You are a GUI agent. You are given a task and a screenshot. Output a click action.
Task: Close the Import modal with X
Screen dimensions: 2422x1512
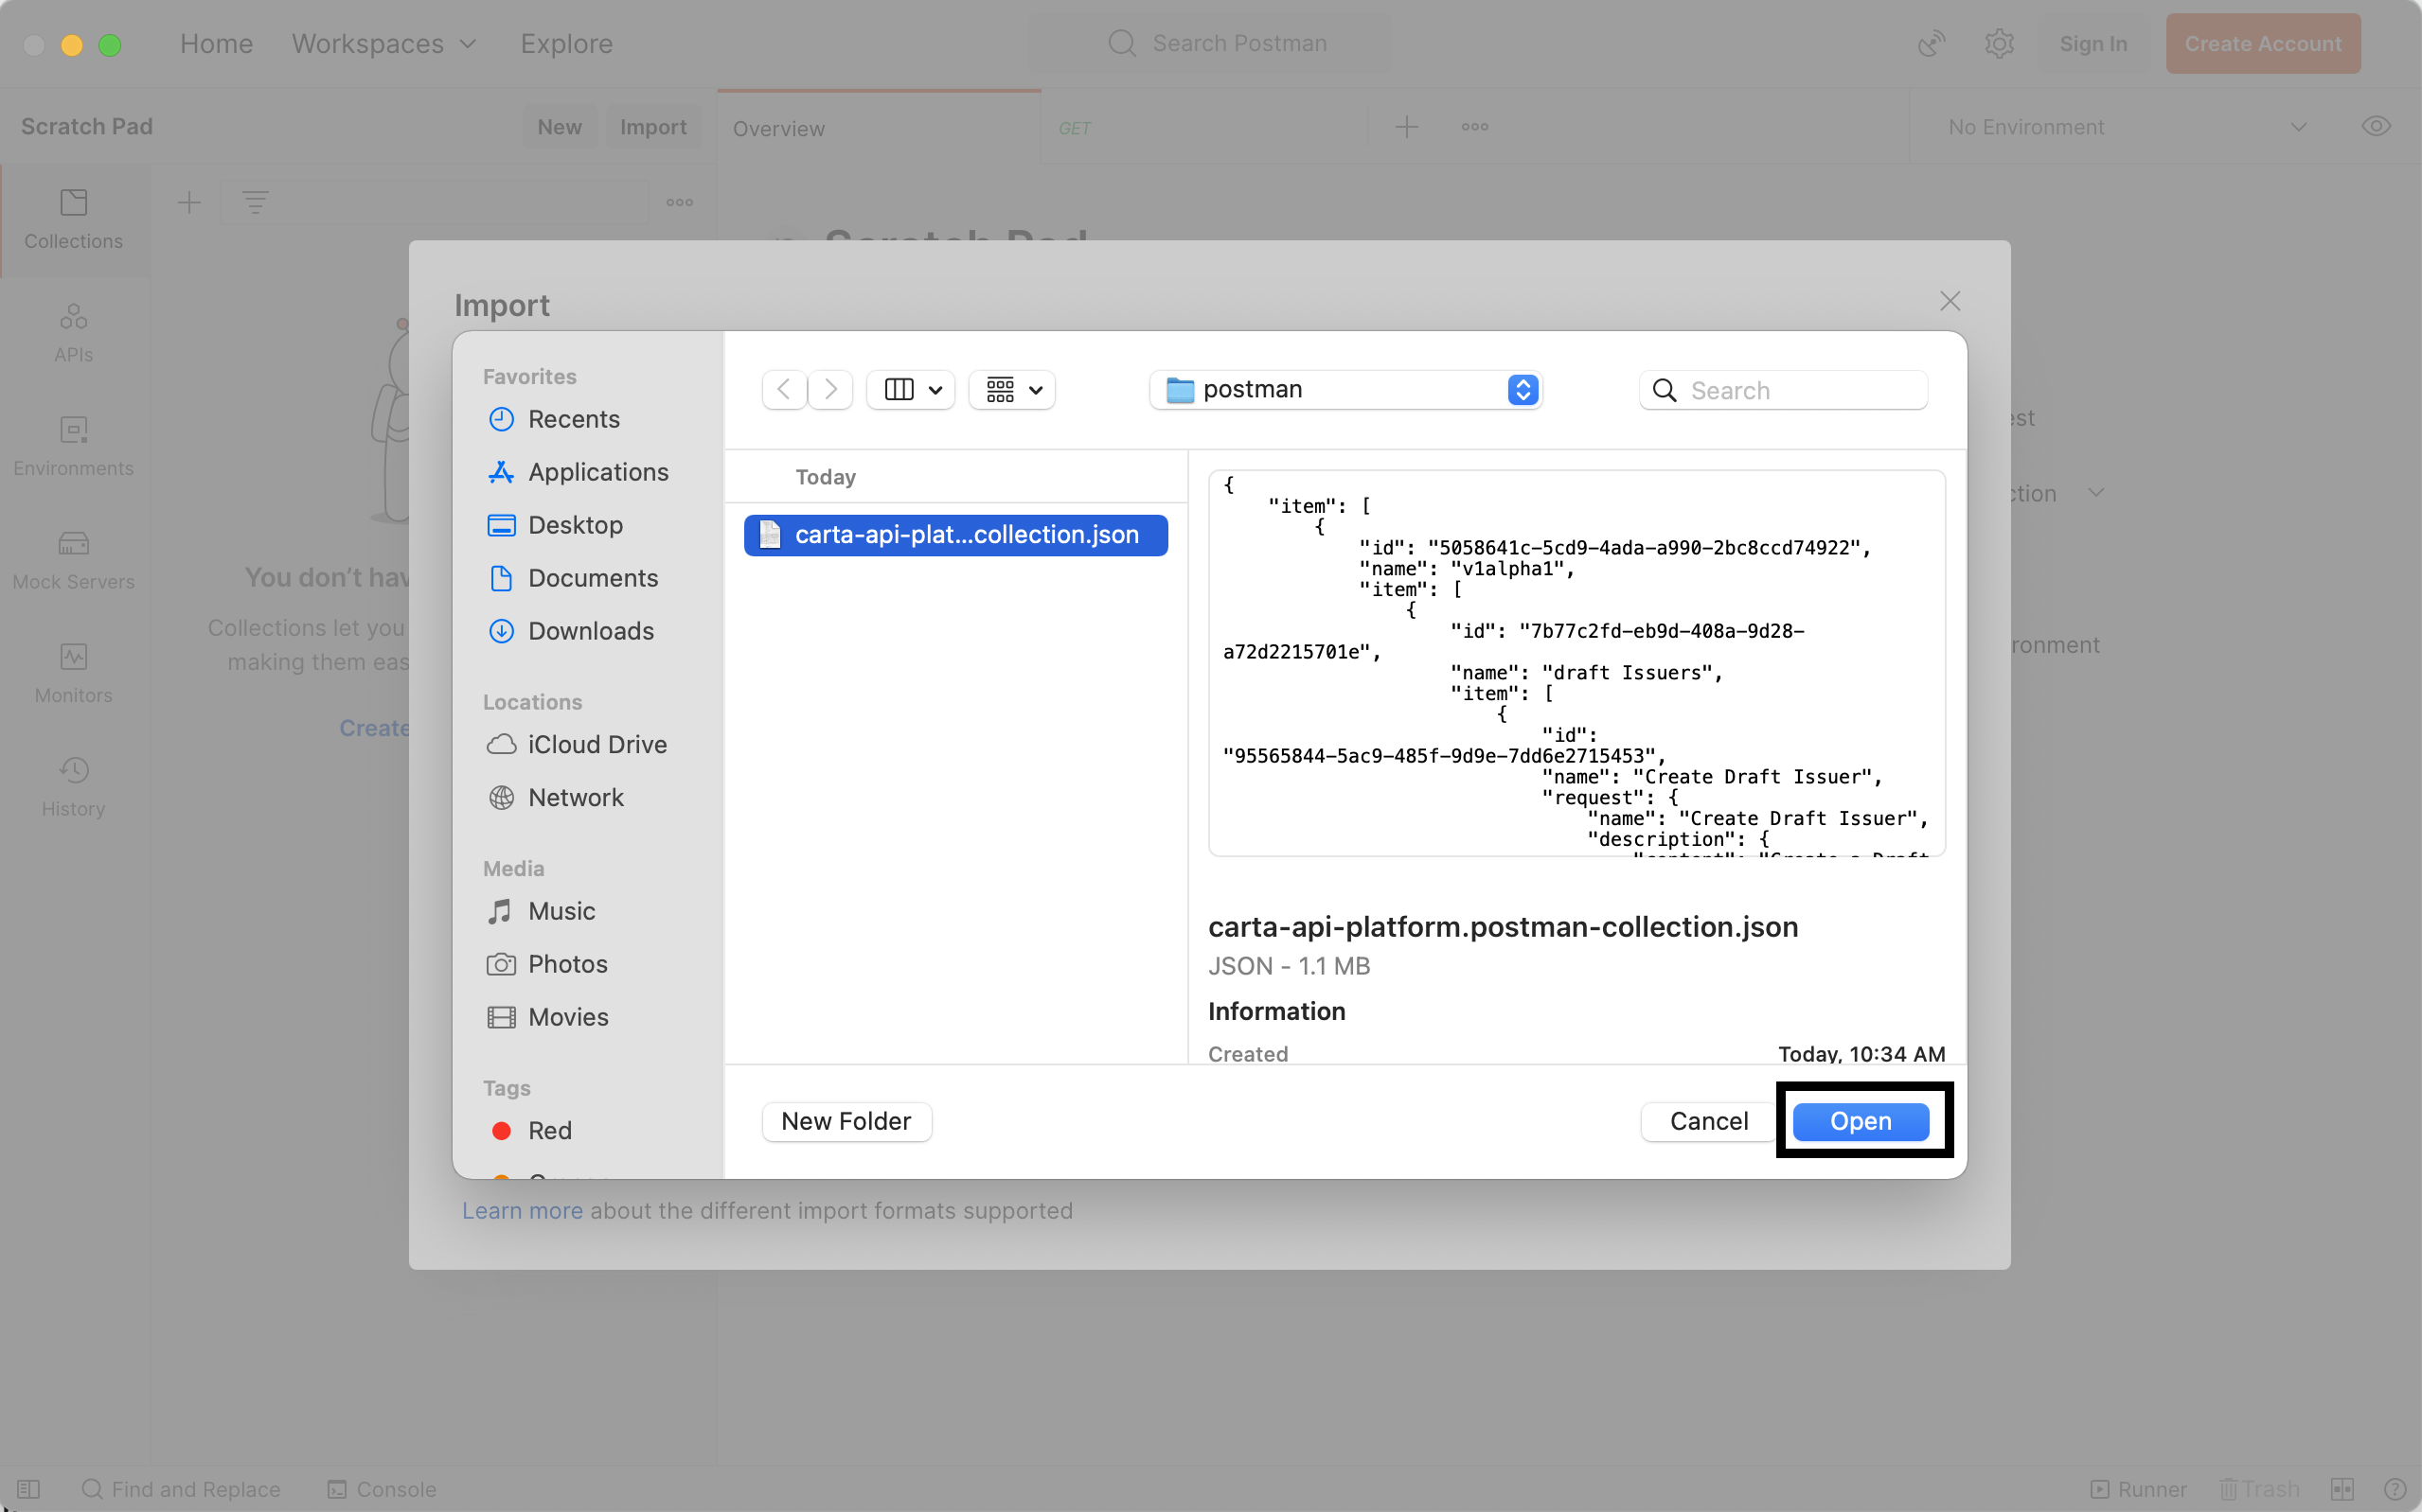coord(1949,301)
